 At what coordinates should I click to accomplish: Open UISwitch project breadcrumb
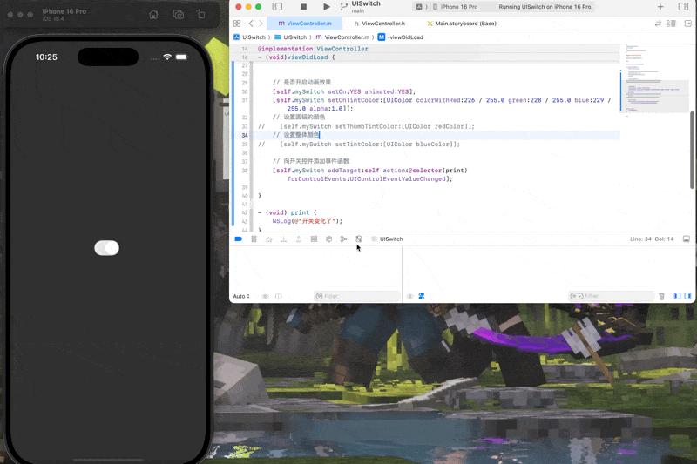pyautogui.click(x=249, y=37)
